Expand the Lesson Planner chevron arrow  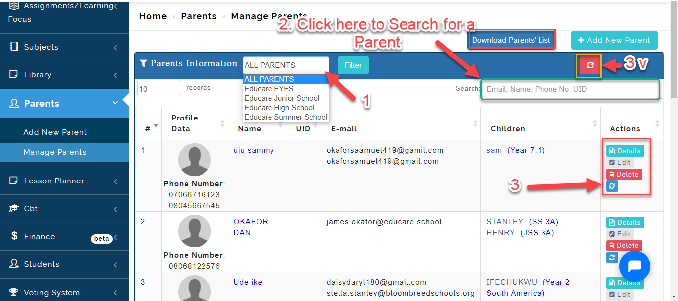click(115, 181)
